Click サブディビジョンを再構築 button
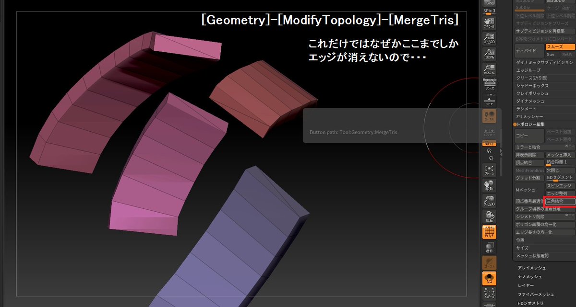 tap(544, 31)
